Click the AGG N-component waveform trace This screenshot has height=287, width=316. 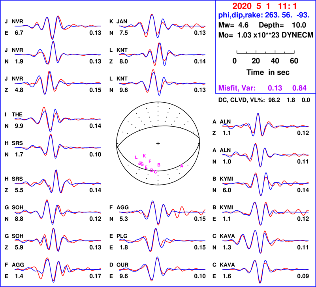[162, 212]
